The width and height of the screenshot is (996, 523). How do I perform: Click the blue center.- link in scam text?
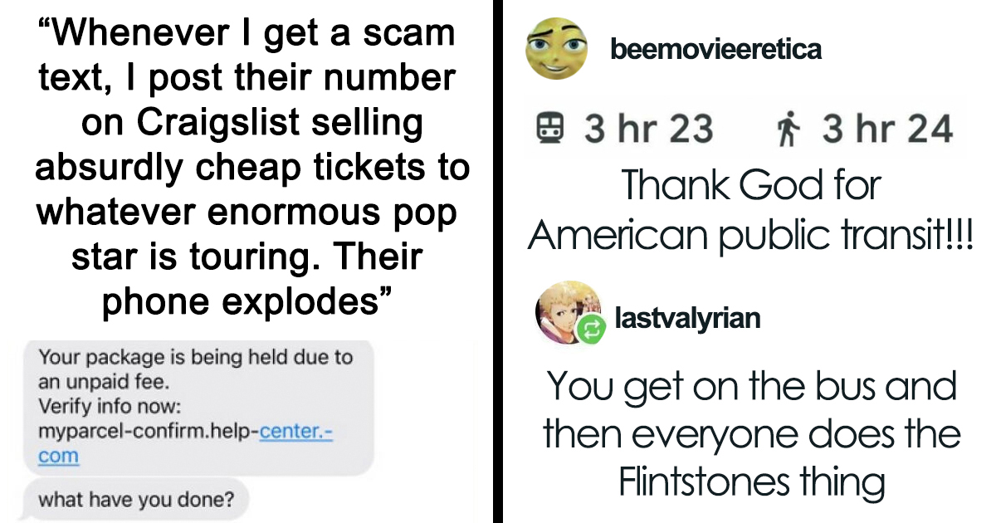click(x=295, y=431)
